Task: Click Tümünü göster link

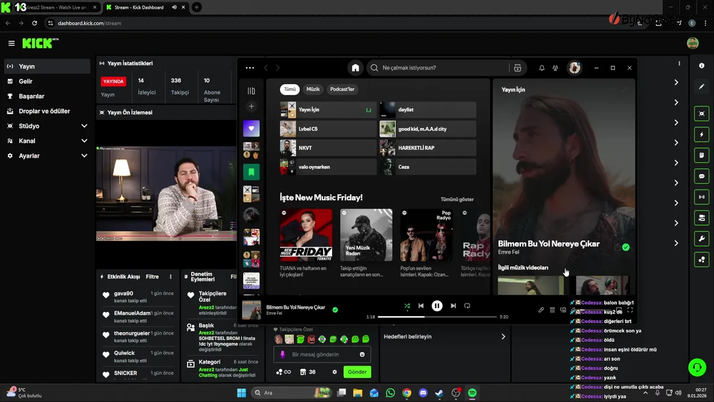Action: point(457,199)
